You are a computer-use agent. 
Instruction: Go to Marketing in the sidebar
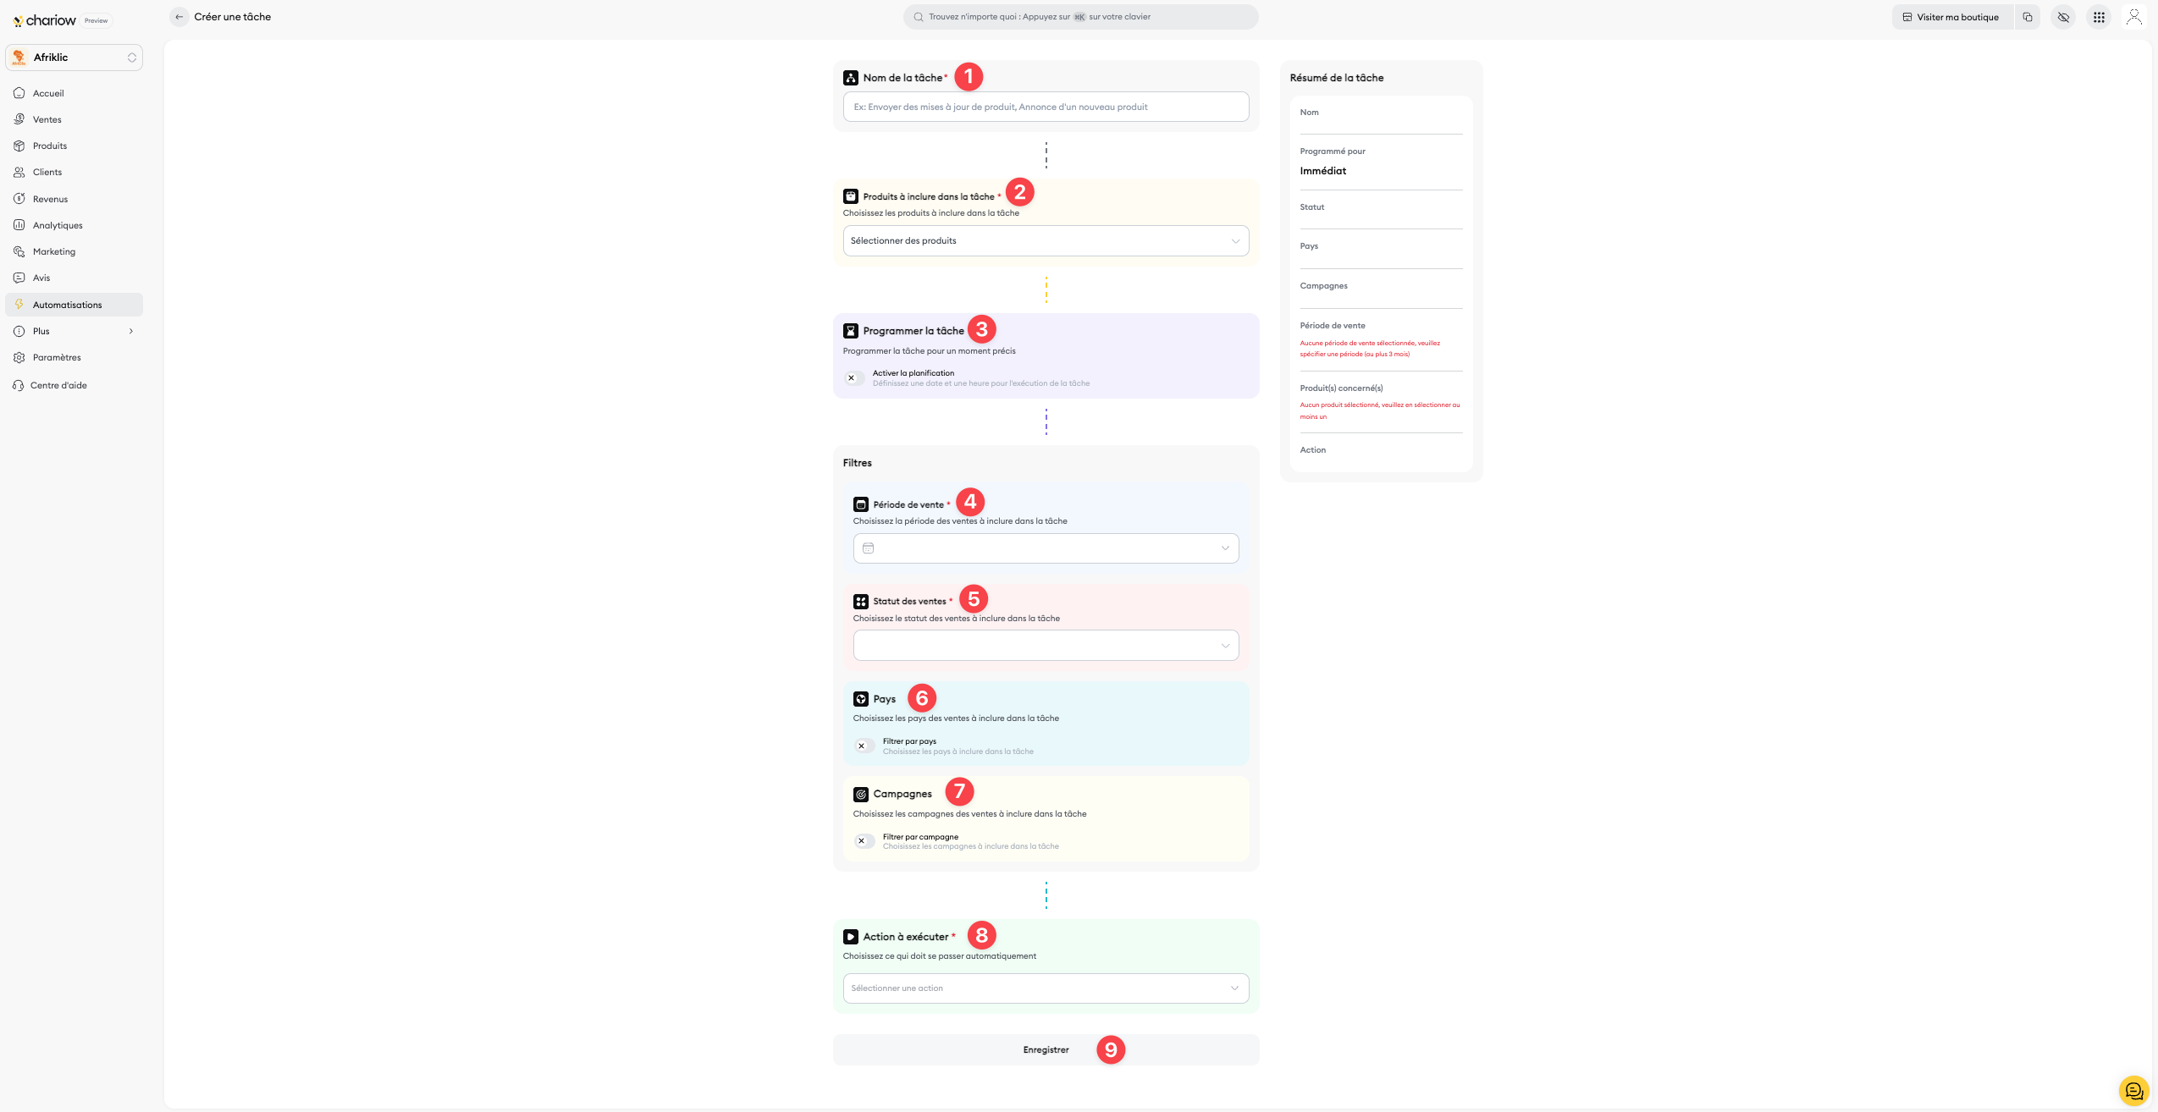54,251
